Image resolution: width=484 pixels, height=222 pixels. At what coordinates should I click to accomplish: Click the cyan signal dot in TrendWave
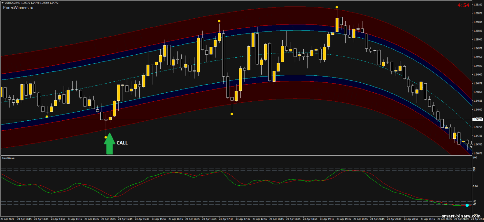click(x=467, y=205)
